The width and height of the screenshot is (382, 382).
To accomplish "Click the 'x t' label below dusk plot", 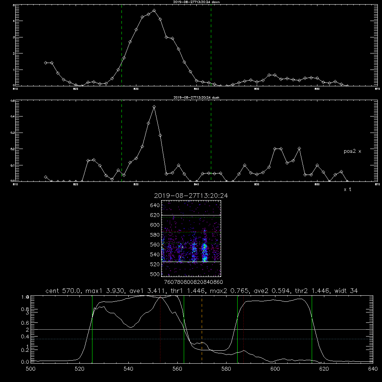I will pos(347,189).
